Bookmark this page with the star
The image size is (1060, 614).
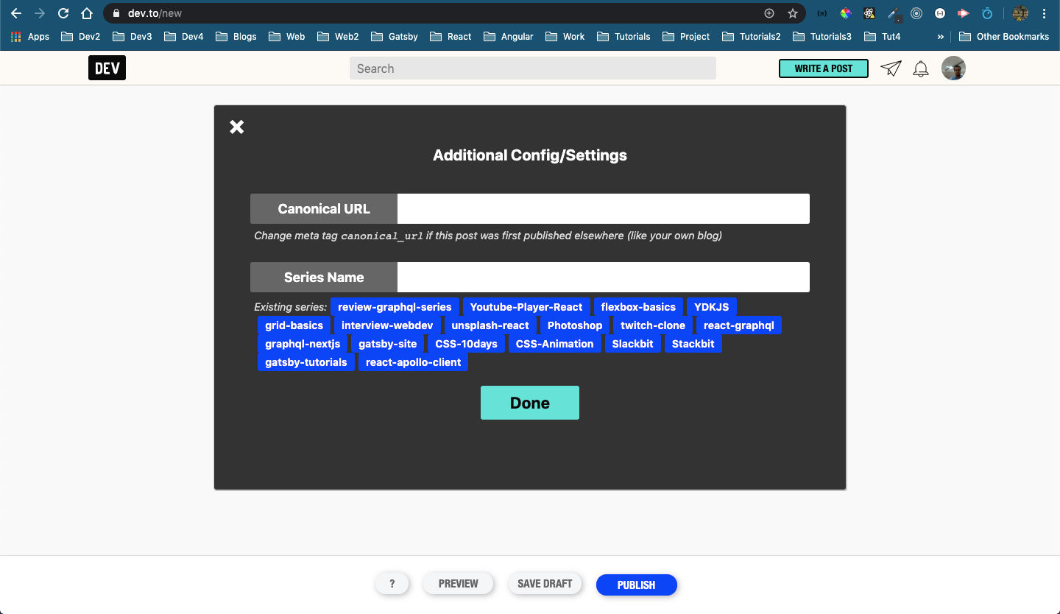793,13
